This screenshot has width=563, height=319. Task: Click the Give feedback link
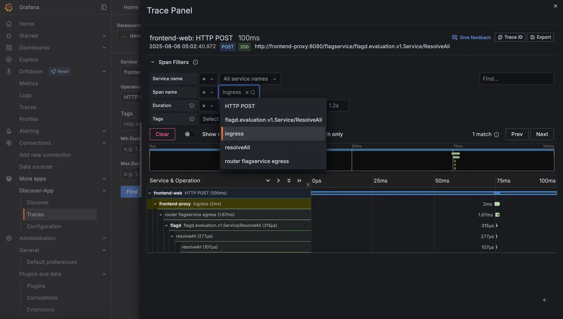[x=471, y=36]
